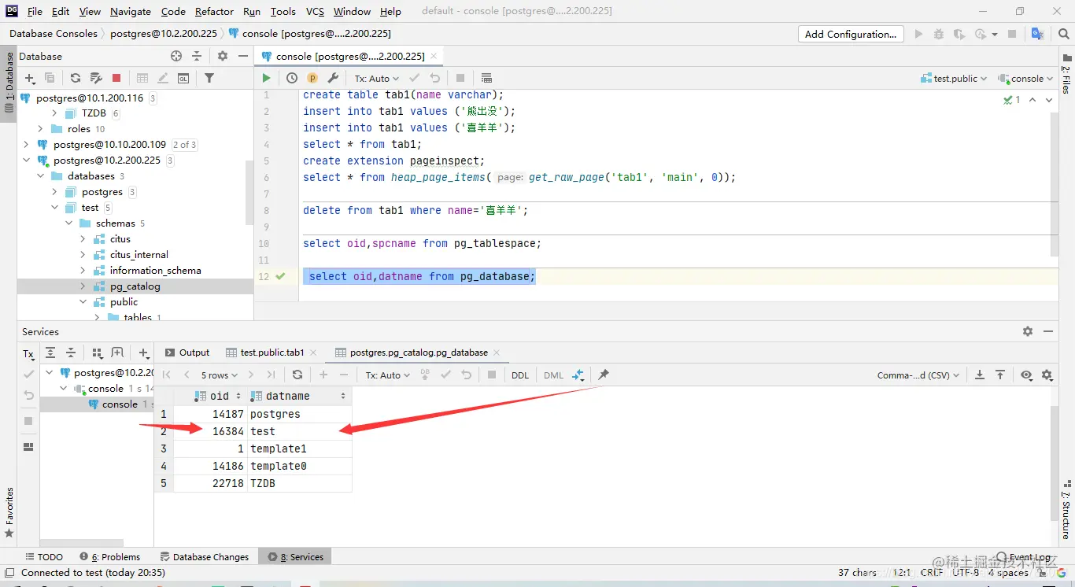
Task: Open the Event Log
Action: (1023, 556)
